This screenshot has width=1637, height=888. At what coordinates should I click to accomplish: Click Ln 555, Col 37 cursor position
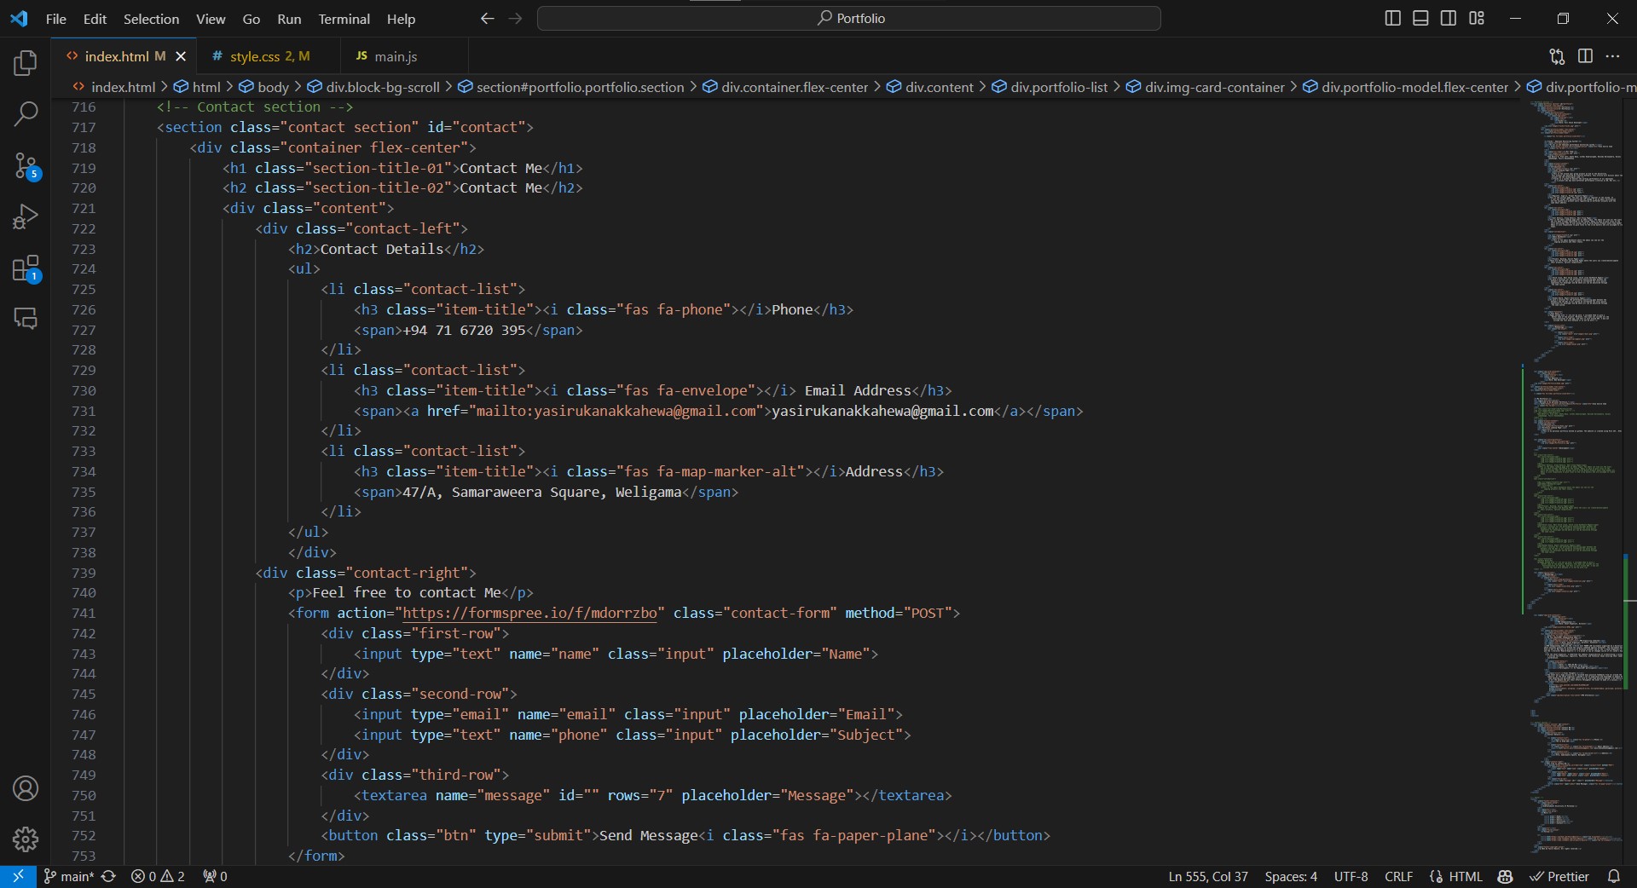1208,876
